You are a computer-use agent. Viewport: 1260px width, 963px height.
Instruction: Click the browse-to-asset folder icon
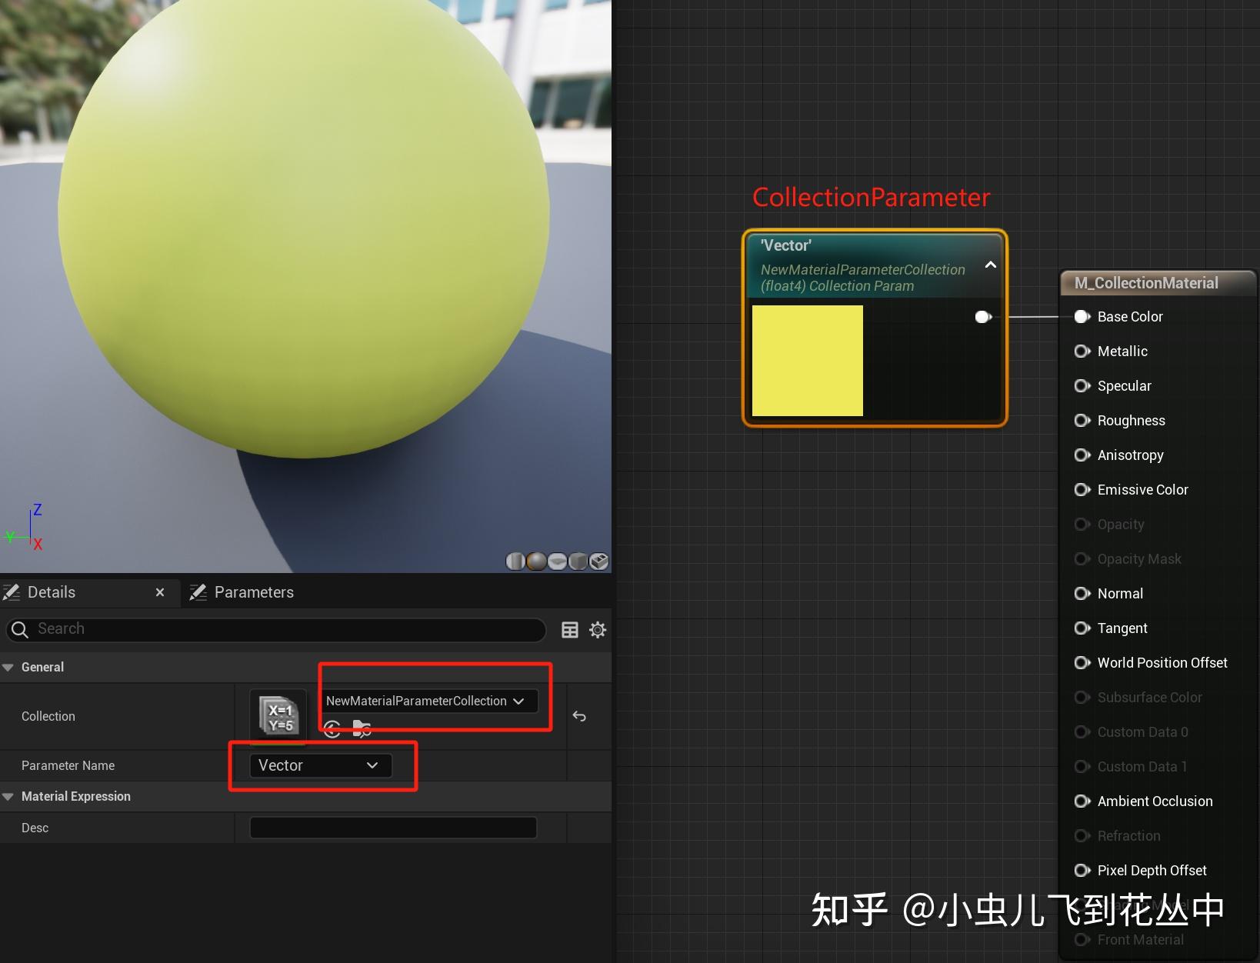tap(362, 729)
